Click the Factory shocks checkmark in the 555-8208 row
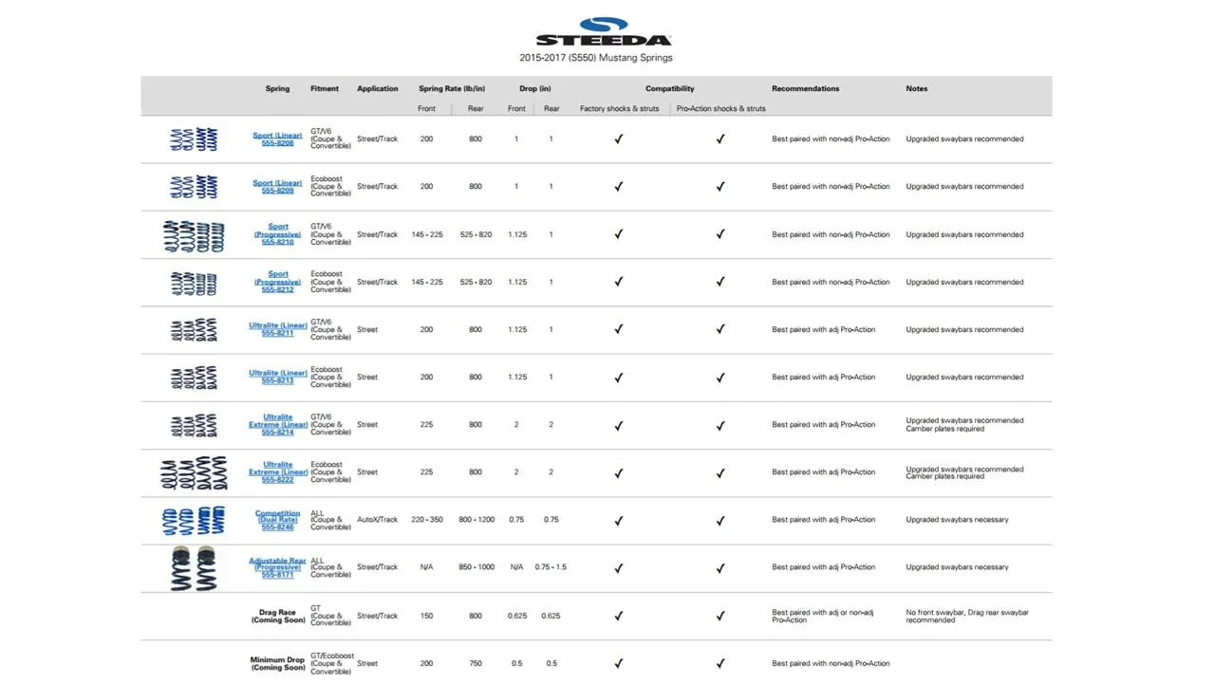 pos(618,138)
